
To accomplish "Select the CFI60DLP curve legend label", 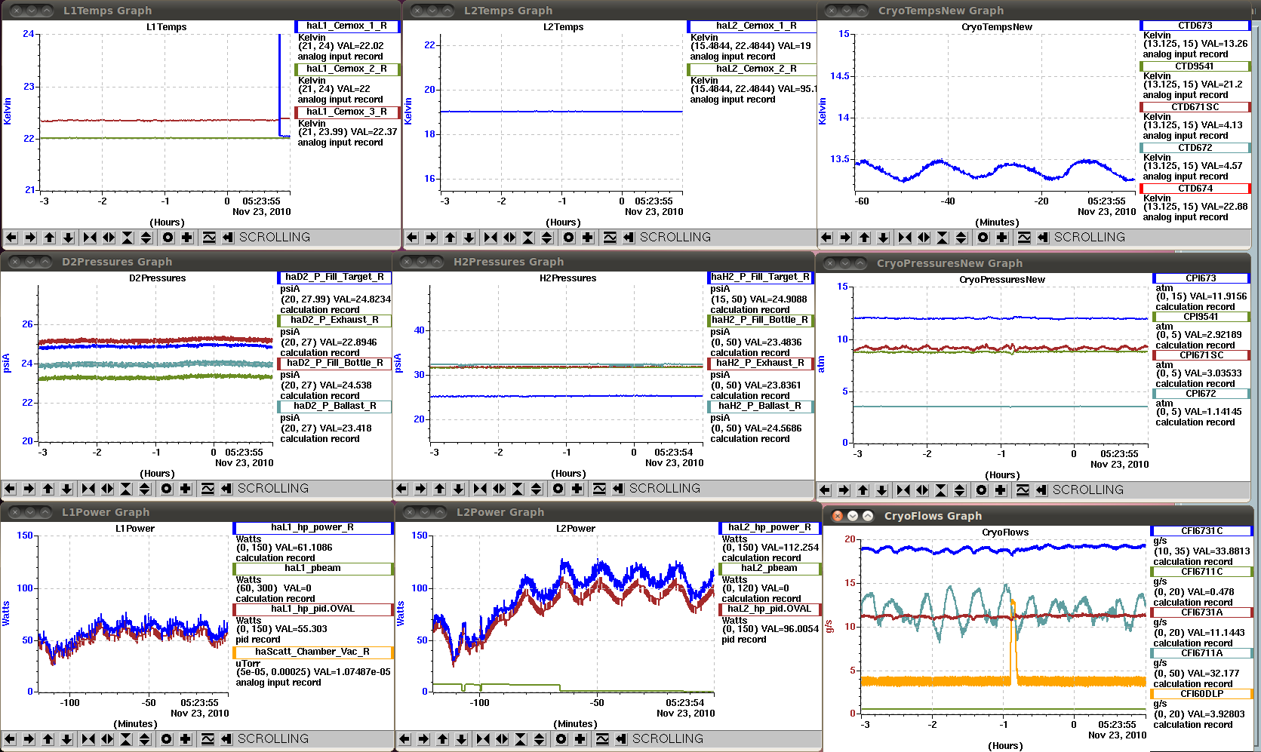I will [x=1202, y=694].
